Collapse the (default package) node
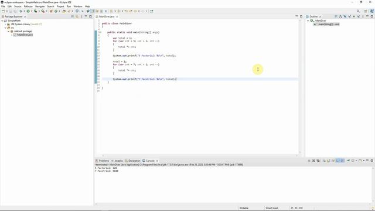This screenshot has width=375, height=211. (x=8, y=31)
